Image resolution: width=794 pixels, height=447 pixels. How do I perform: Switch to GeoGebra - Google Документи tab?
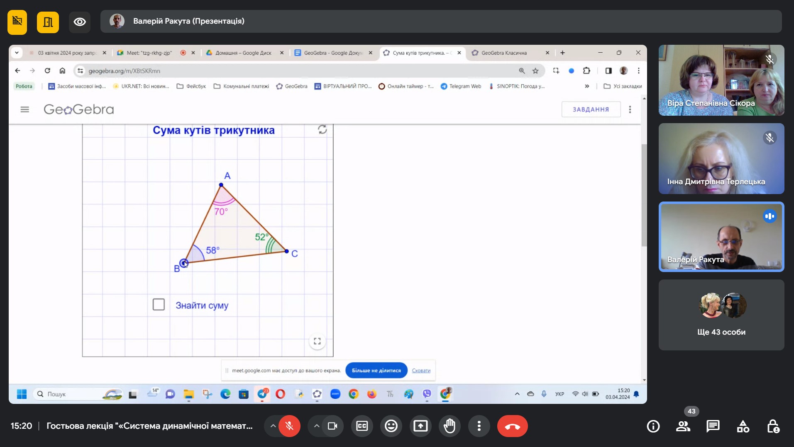[x=333, y=53]
